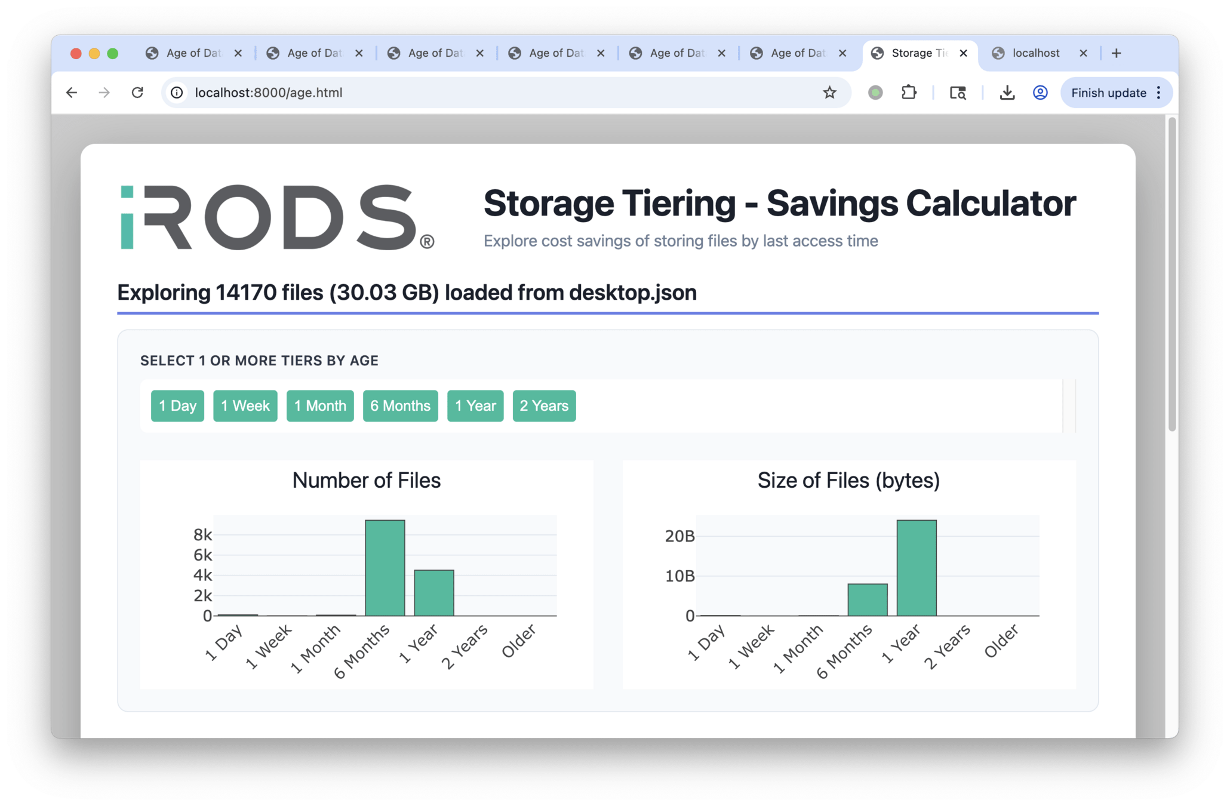Open the extensions puzzle icon
Viewport: 1230px width, 806px height.
[x=909, y=93]
